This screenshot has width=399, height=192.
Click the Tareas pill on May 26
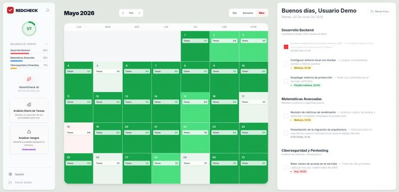(x=108, y=163)
